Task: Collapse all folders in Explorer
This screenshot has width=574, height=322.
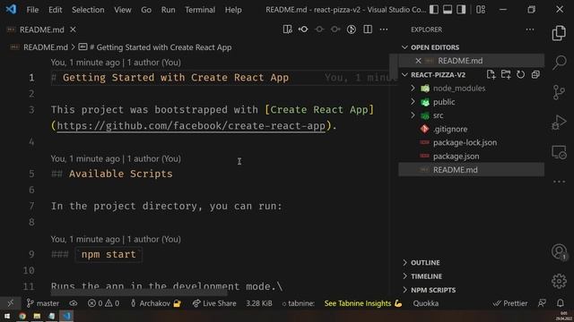Action: tap(535, 74)
